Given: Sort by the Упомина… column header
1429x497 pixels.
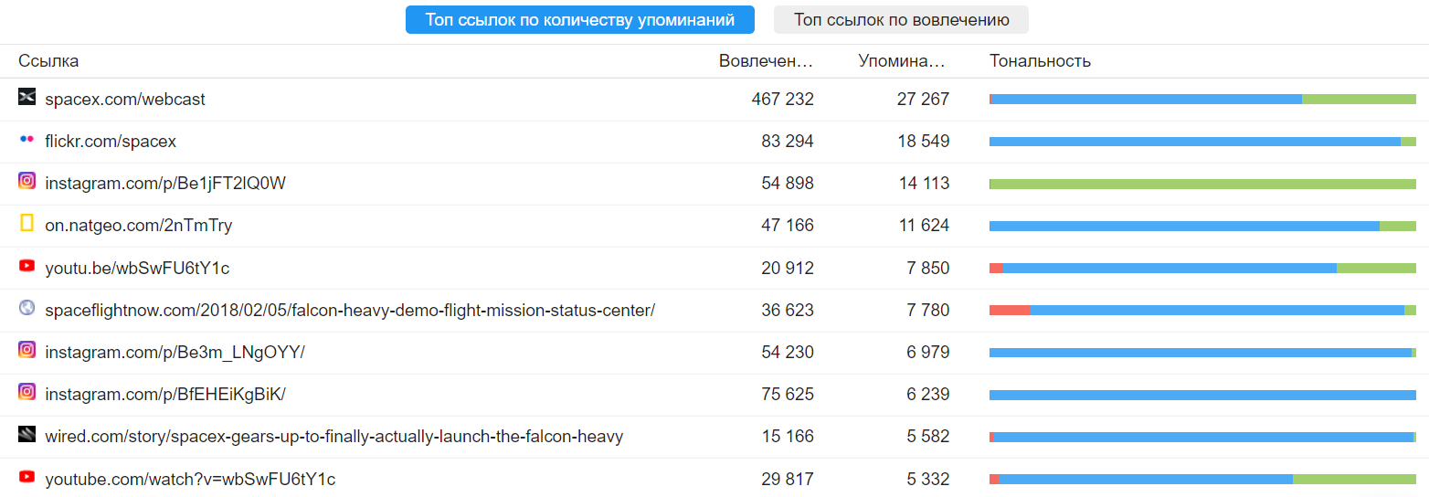Looking at the screenshot, I should [902, 61].
